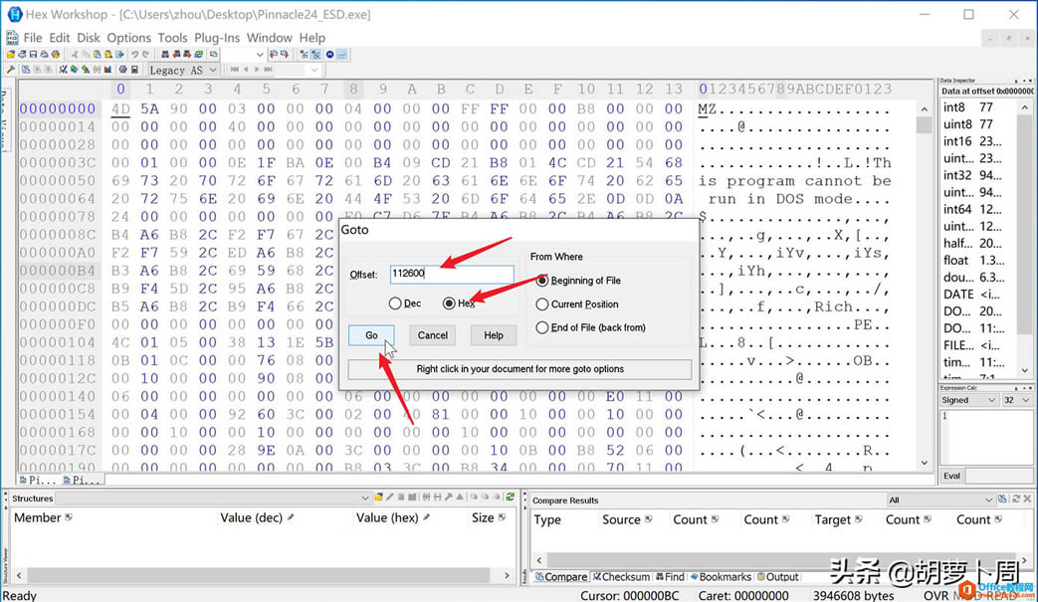The width and height of the screenshot is (1038, 602).
Task: Click the Go button in Goto dialog
Action: 371,335
